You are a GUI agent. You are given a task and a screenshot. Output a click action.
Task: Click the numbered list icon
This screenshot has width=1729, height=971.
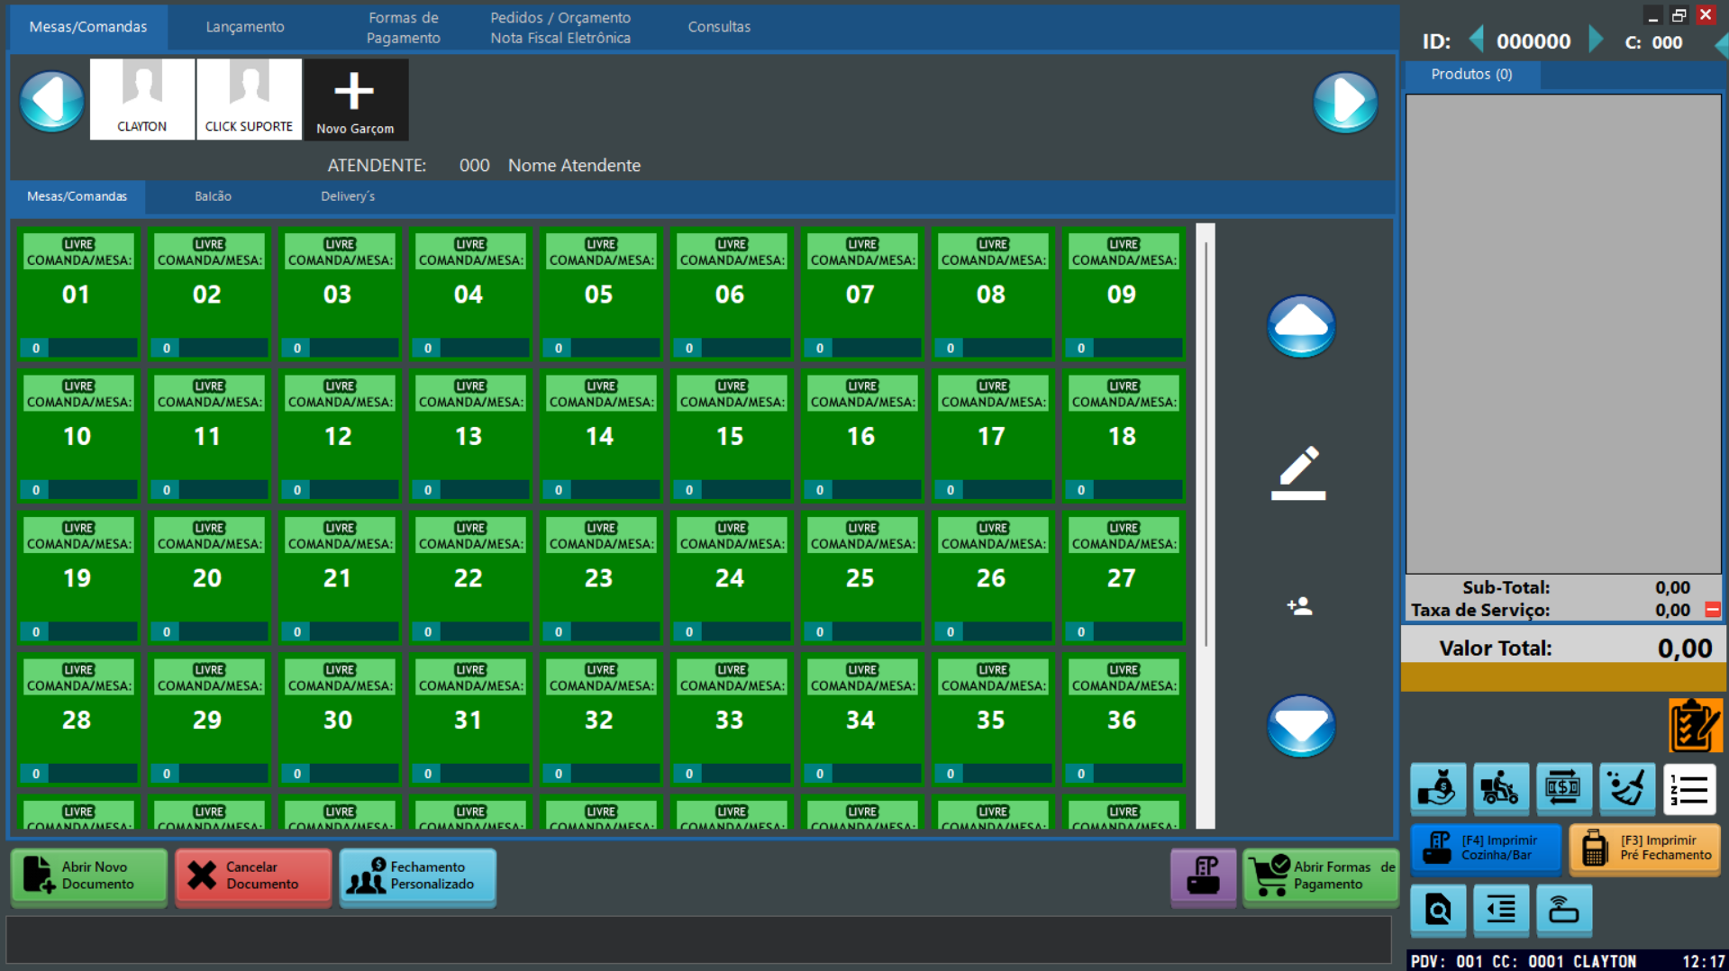1689,789
